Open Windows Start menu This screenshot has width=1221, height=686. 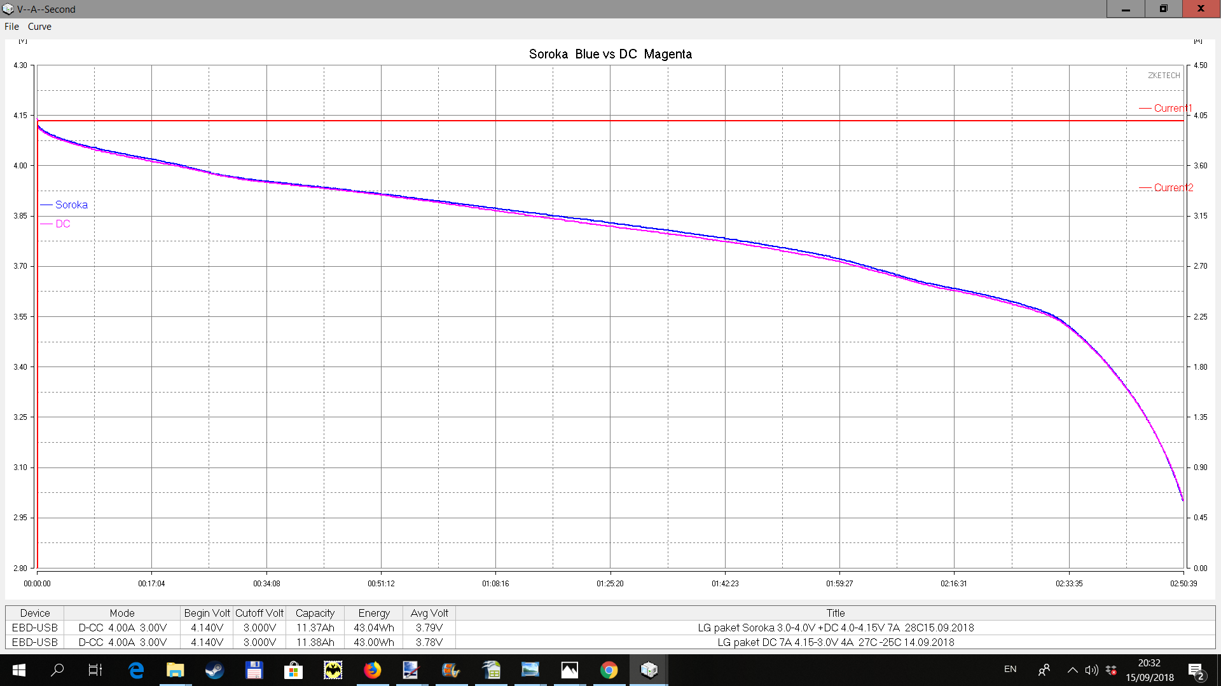pyautogui.click(x=18, y=670)
